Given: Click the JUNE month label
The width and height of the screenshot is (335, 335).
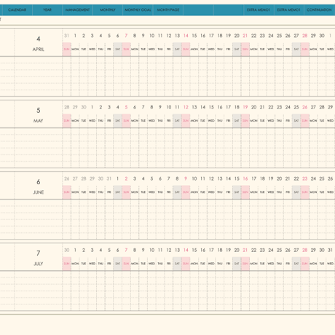Looking at the screenshot, I should tap(39, 192).
